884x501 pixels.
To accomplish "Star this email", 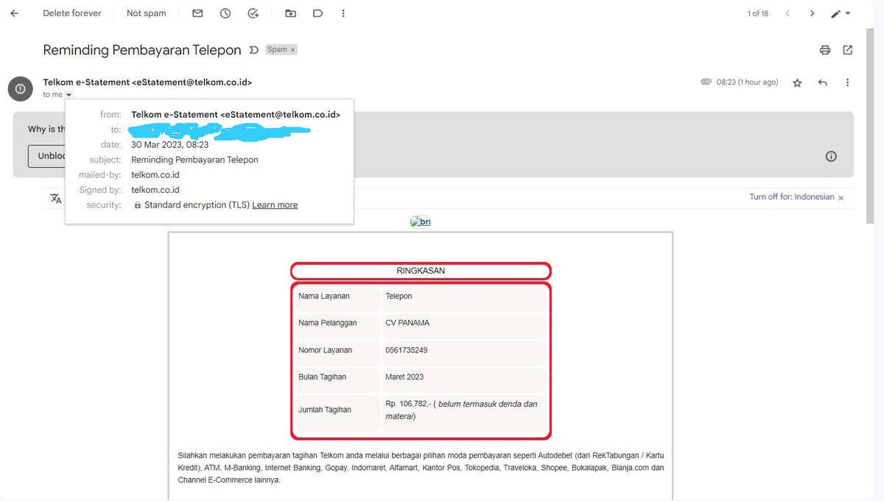I will [x=797, y=83].
